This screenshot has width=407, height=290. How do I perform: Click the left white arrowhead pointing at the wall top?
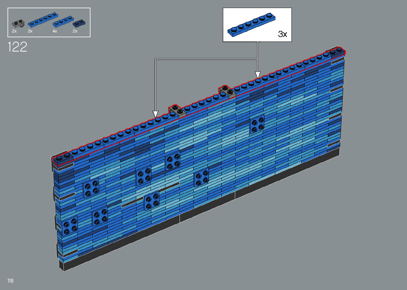tap(156, 114)
